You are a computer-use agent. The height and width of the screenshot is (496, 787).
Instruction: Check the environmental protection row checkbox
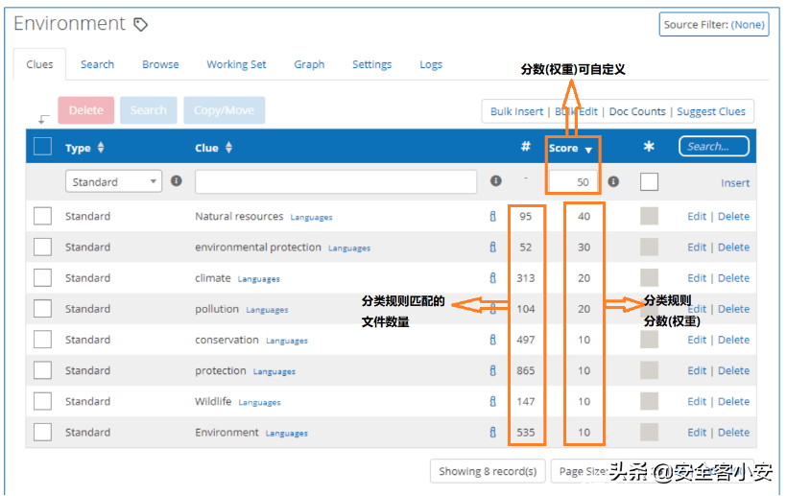[x=42, y=248]
